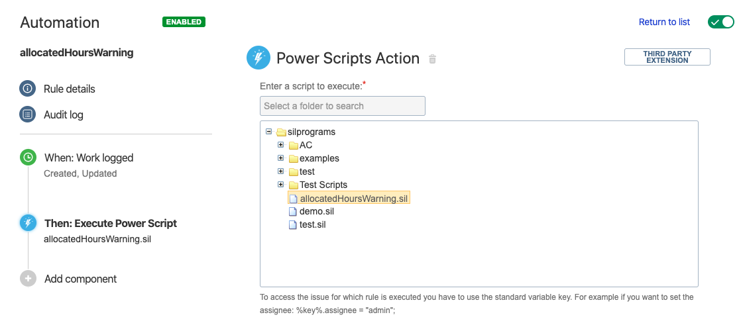Image resolution: width=741 pixels, height=325 pixels.
Task: Click the examples folder icon
Action: point(293,158)
